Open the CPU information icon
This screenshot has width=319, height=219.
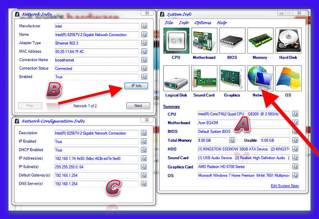[176, 41]
